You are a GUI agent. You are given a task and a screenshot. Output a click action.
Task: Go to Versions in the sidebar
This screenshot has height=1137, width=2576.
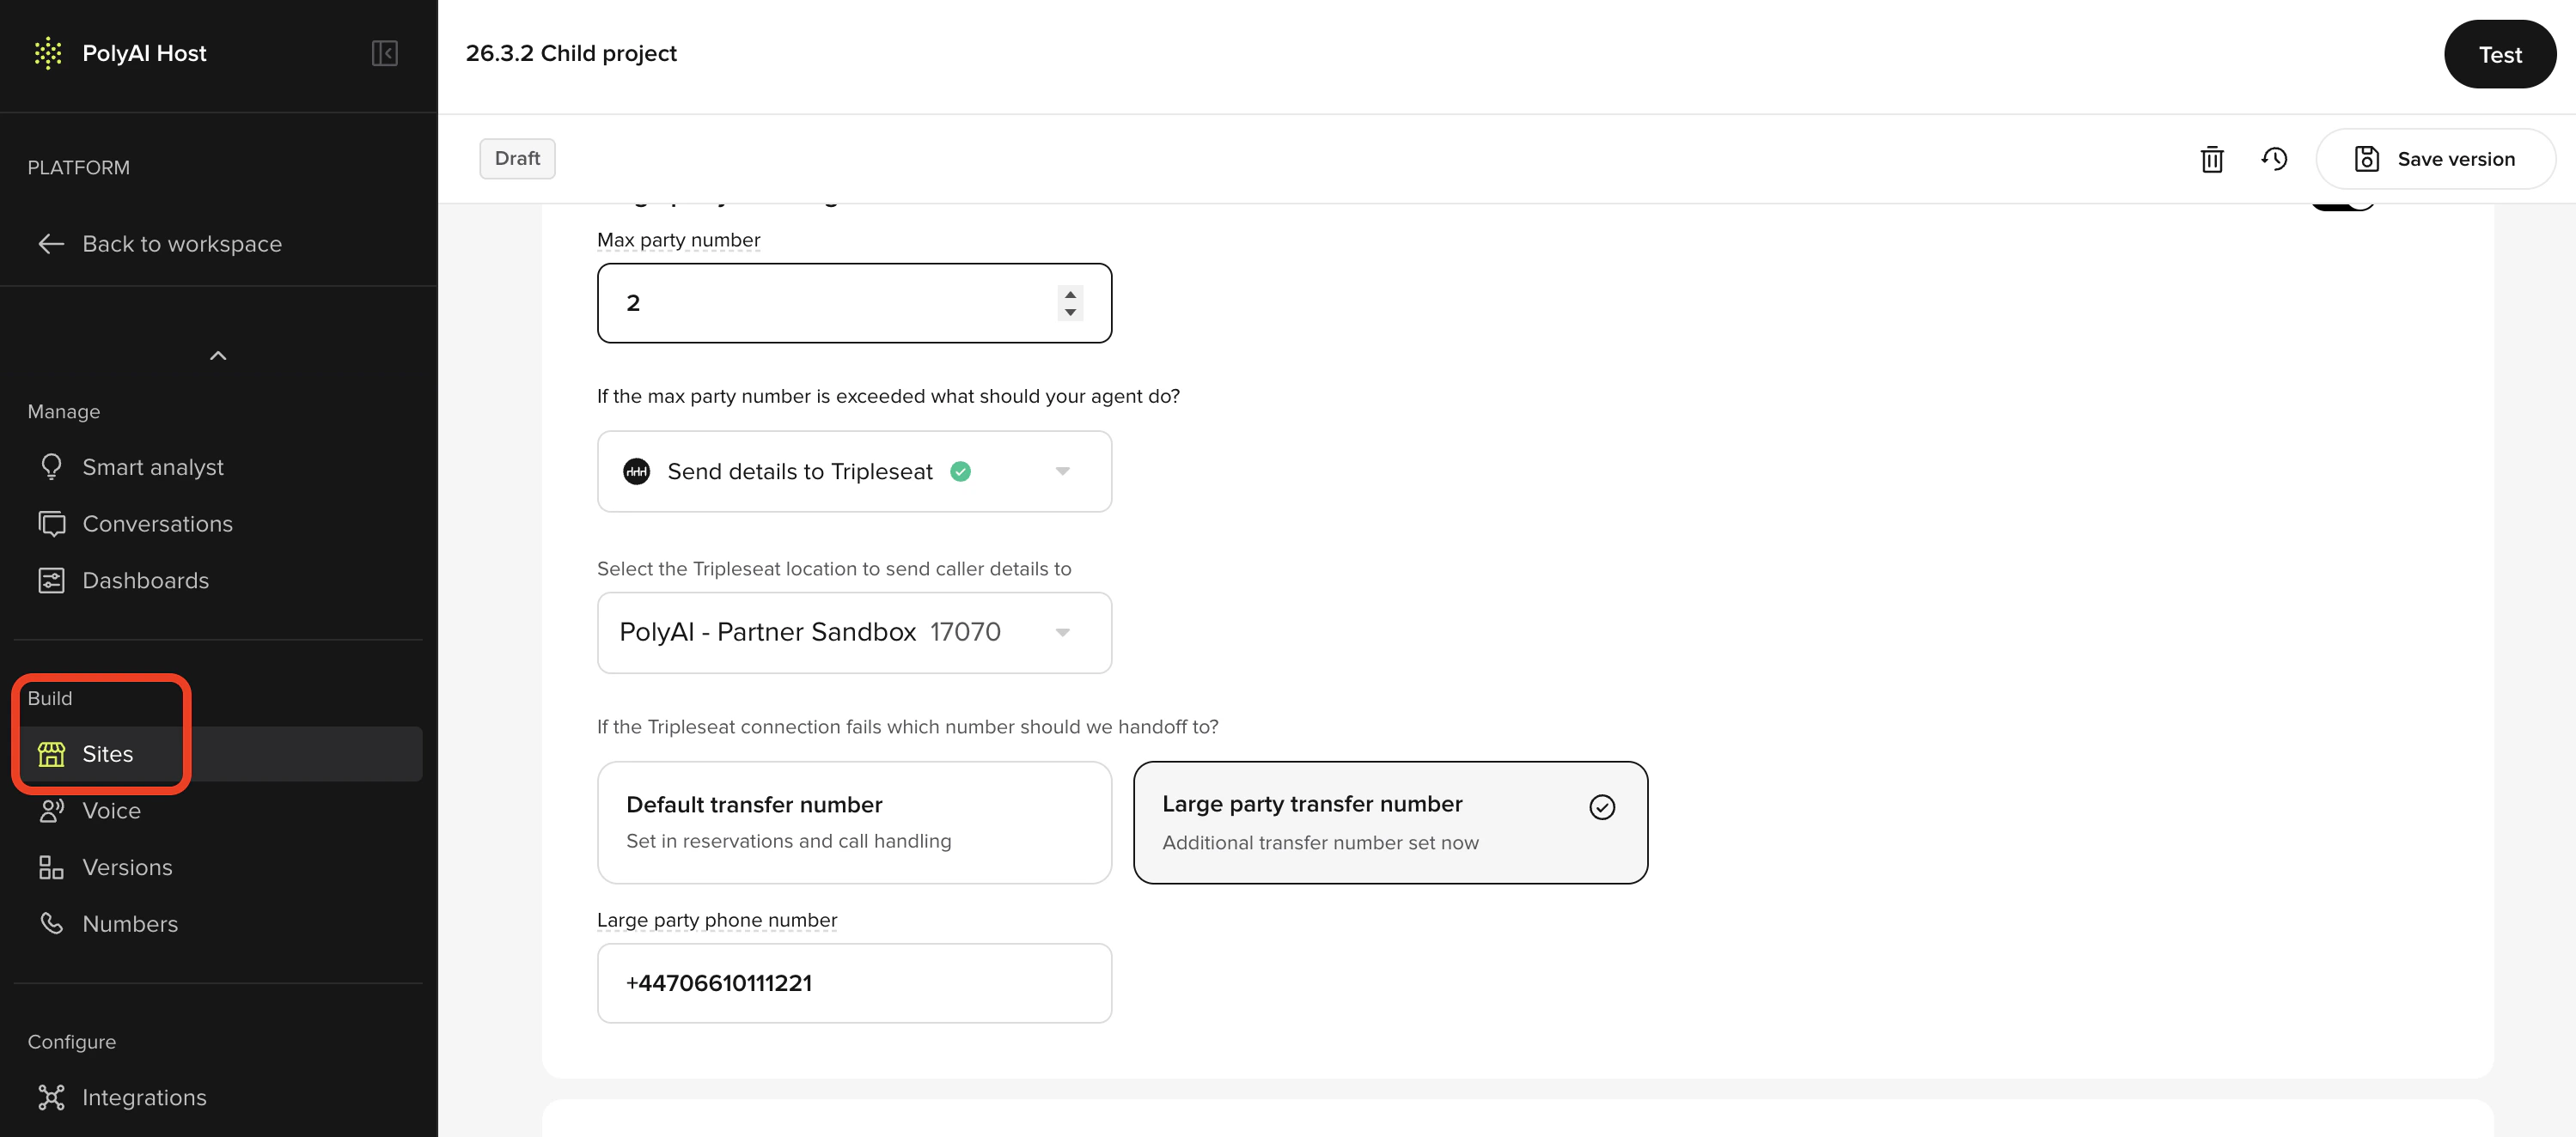click(218, 867)
